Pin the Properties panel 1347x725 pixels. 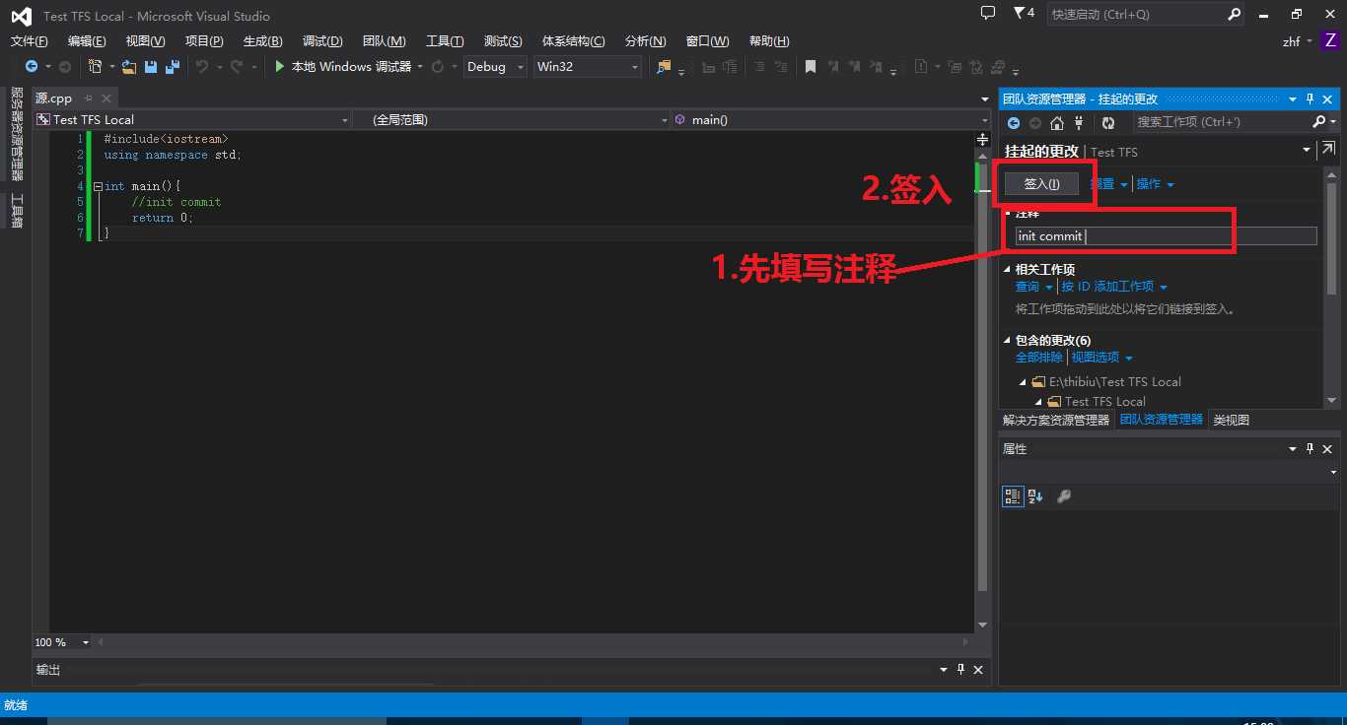coord(1311,448)
